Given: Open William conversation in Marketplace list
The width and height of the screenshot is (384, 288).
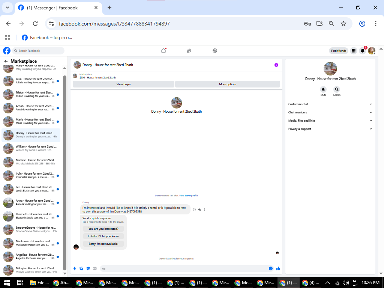Looking at the screenshot, I should pos(31,148).
